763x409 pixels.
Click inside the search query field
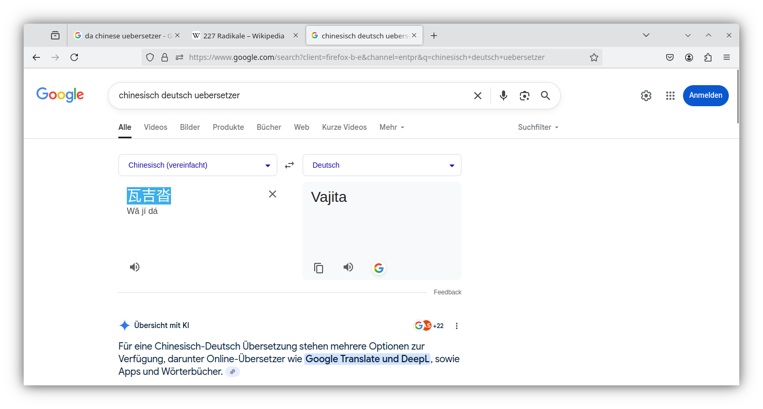289,95
